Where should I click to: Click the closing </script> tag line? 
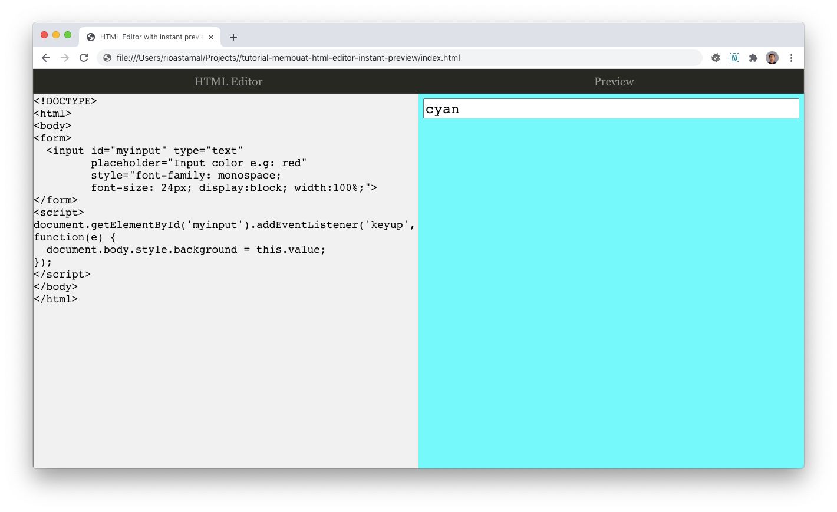[x=62, y=275]
